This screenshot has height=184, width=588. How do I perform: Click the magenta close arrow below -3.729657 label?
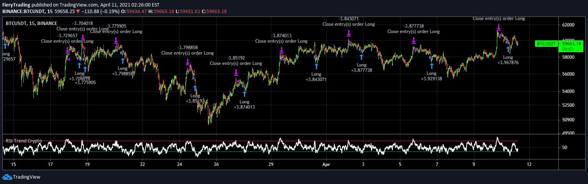[67, 50]
